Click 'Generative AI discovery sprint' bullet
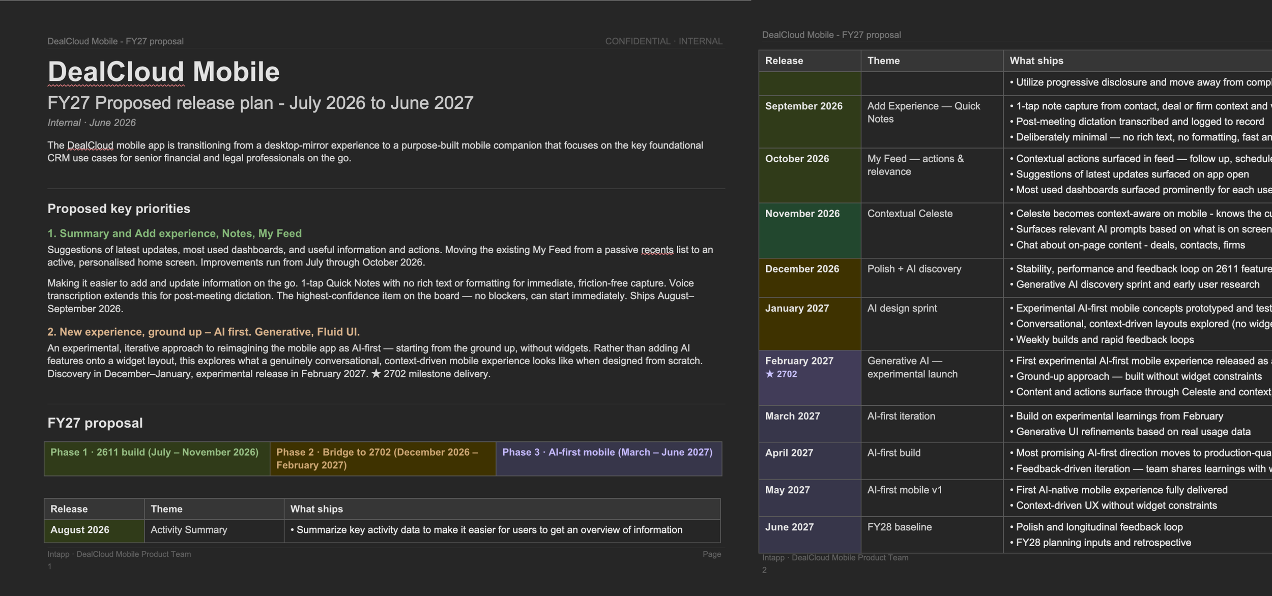The height and width of the screenshot is (596, 1272). [x=1135, y=284]
